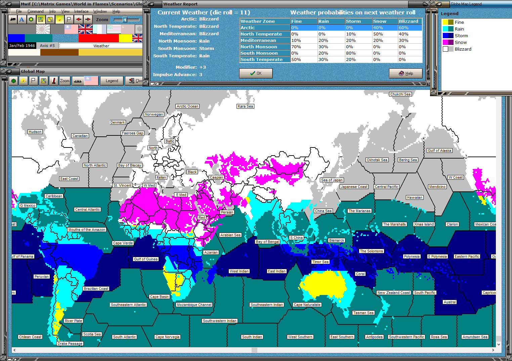The height and width of the screenshot is (361, 512).
Task: Click the white flag icon in main toolbar
Action: (x=69, y=19)
